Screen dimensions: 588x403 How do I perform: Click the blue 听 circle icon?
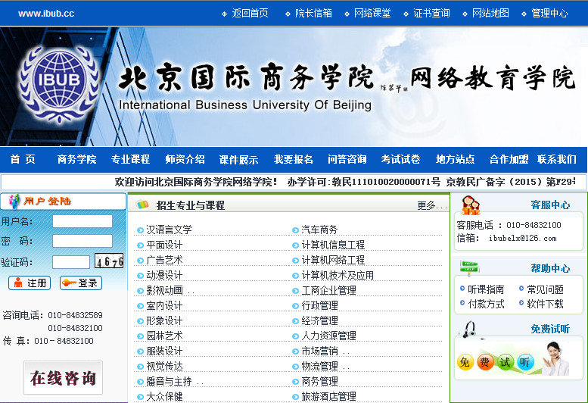pyautogui.click(x=525, y=362)
